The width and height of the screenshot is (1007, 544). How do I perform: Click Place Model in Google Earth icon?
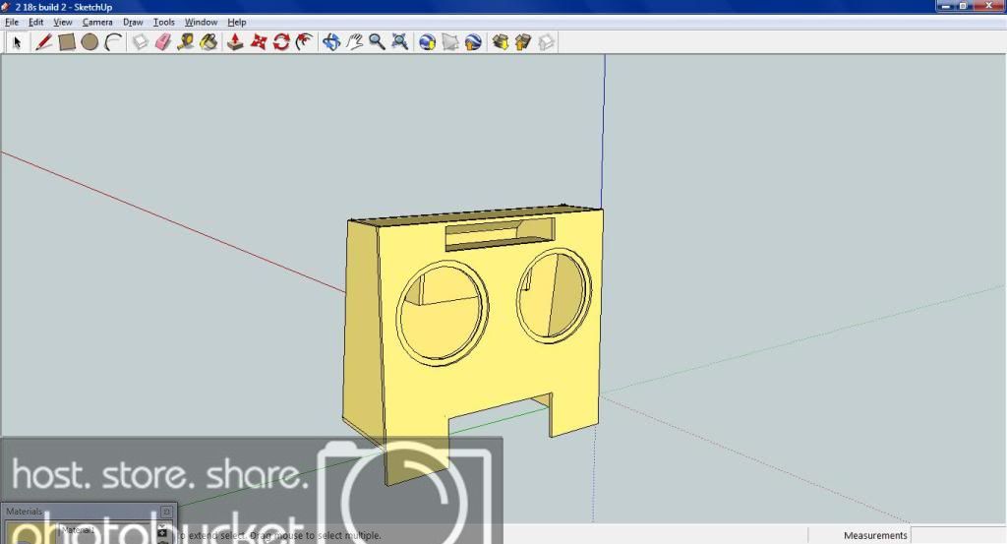click(473, 42)
